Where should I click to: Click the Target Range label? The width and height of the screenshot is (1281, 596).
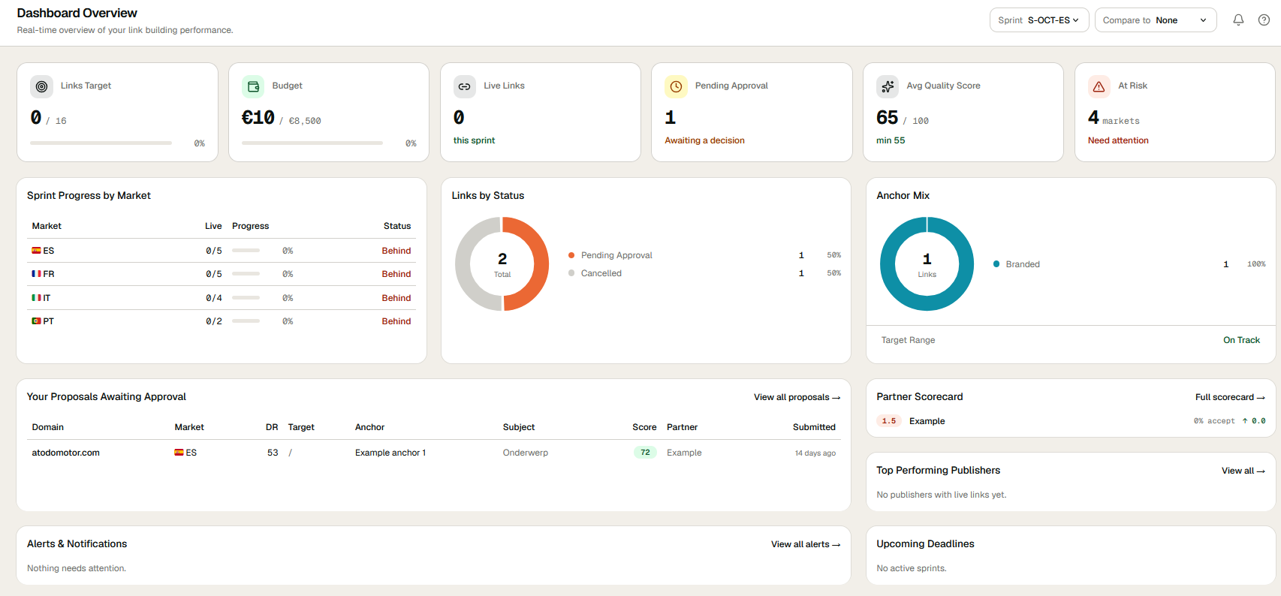[908, 340]
